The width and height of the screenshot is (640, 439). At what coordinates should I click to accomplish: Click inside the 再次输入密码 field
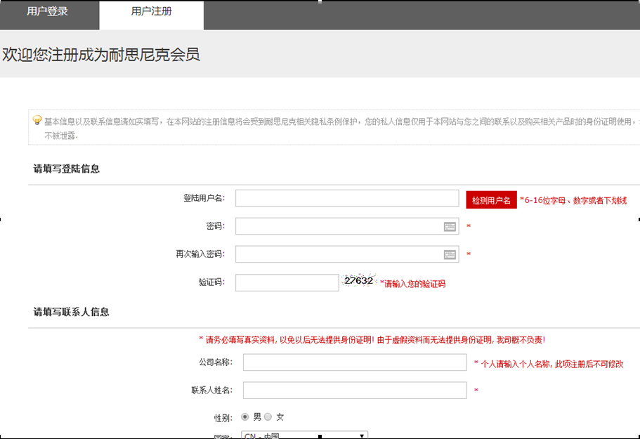337,254
